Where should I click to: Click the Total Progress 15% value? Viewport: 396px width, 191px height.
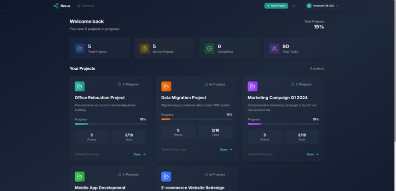[x=319, y=27]
